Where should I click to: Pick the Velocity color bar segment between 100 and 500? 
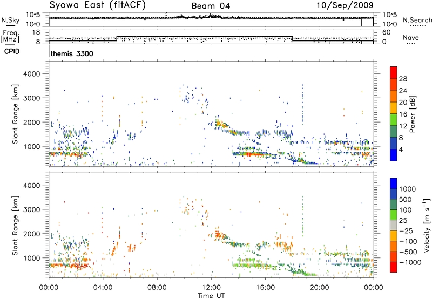click(x=394, y=205)
